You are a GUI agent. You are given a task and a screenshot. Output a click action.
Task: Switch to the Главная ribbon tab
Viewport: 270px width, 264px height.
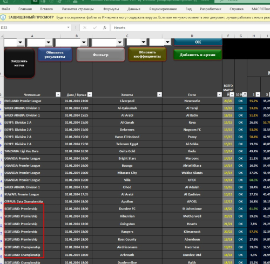pos(25,9)
